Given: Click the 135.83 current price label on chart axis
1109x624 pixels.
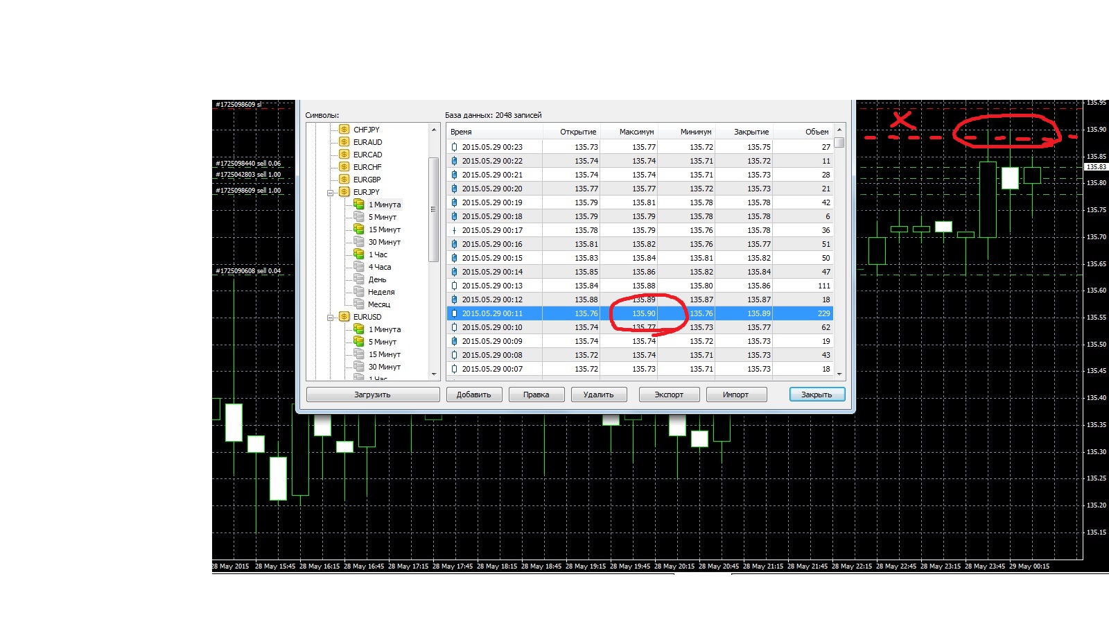Looking at the screenshot, I should 1096,167.
